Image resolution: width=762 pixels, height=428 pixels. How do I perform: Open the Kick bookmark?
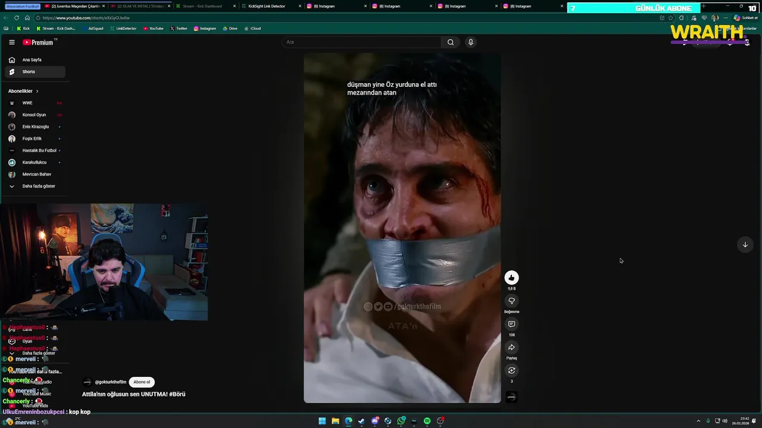(x=23, y=29)
